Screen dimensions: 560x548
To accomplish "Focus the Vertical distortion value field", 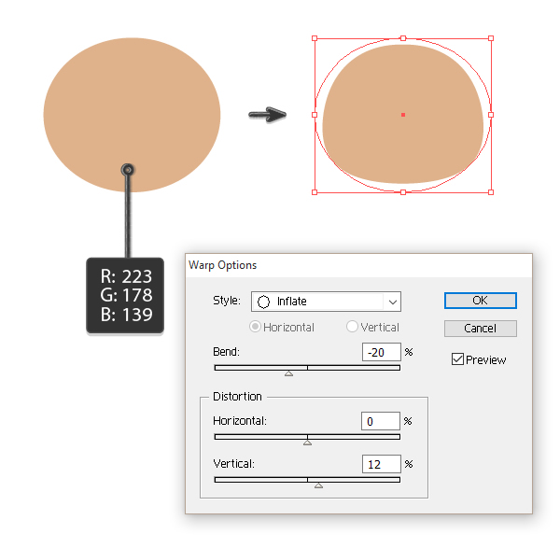I will (x=382, y=464).
